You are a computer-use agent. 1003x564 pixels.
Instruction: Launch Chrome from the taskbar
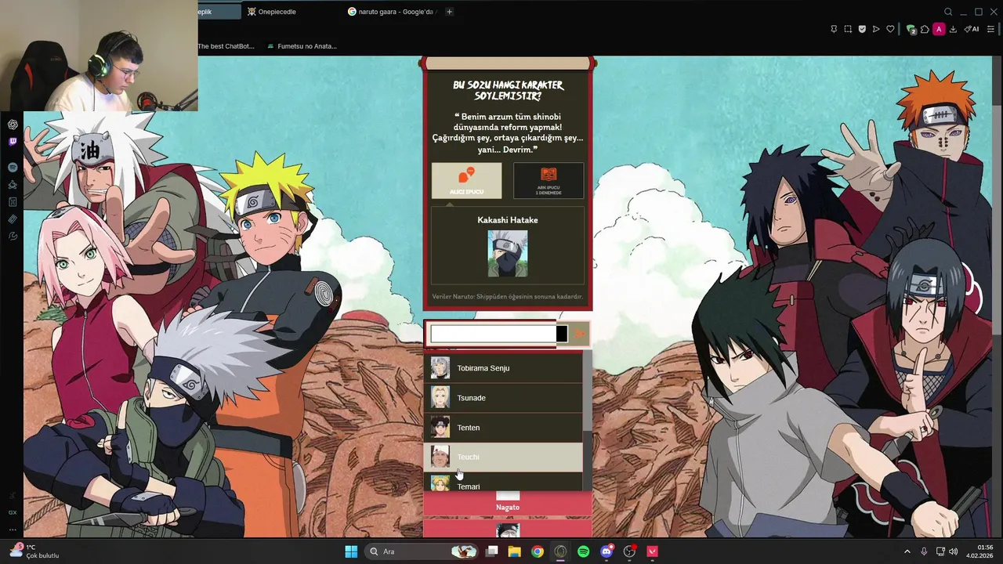(x=537, y=551)
